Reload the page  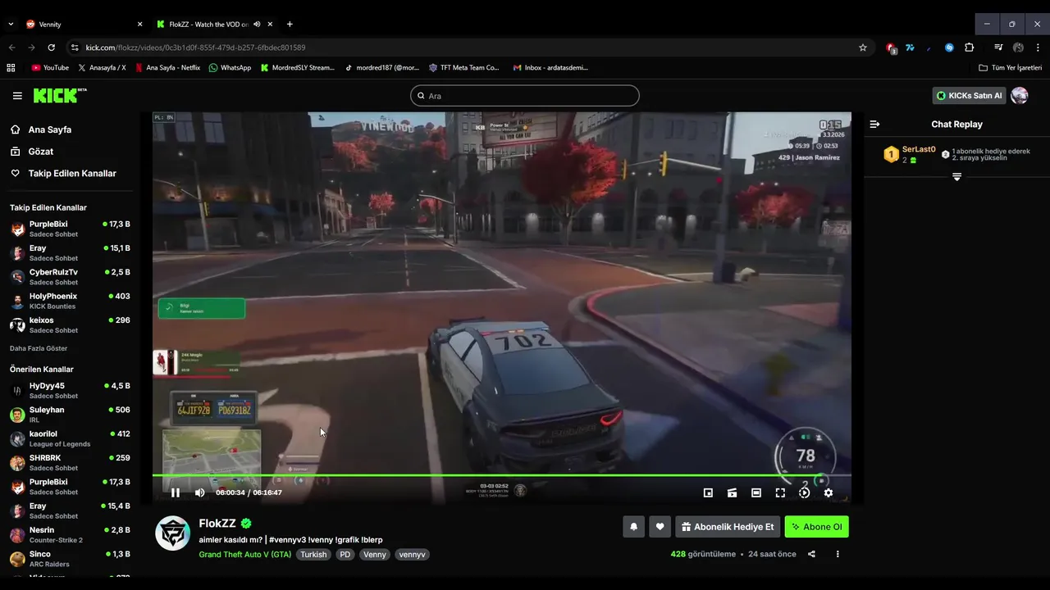tap(51, 48)
